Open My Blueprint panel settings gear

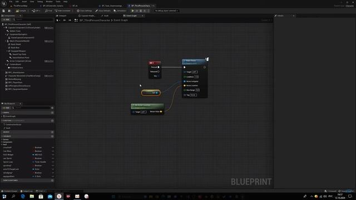(52, 108)
